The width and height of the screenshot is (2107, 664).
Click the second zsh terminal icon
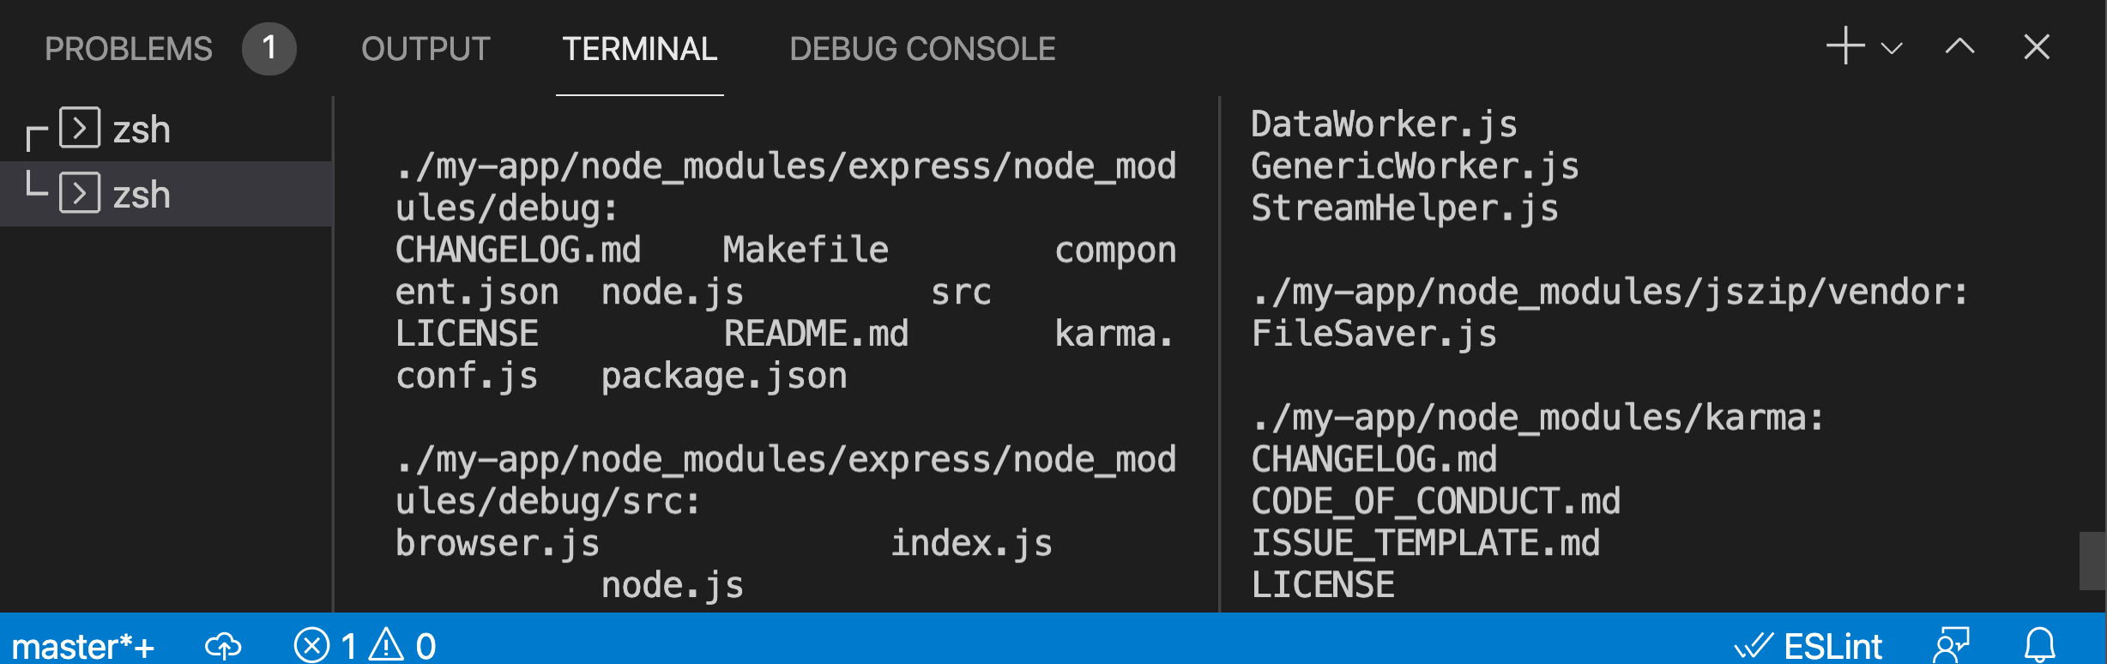pos(82,194)
